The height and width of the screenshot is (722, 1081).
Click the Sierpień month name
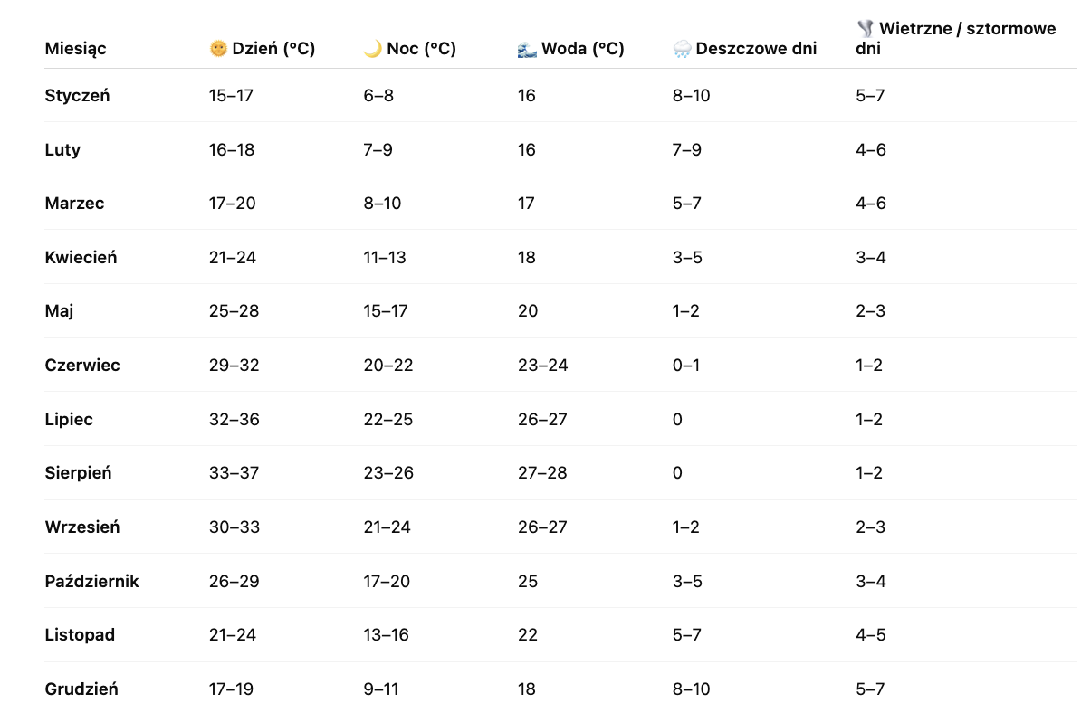pyautogui.click(x=78, y=472)
